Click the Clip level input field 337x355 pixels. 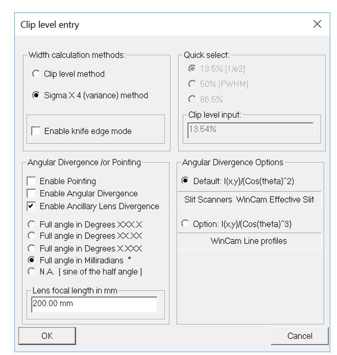pyautogui.click(x=250, y=130)
